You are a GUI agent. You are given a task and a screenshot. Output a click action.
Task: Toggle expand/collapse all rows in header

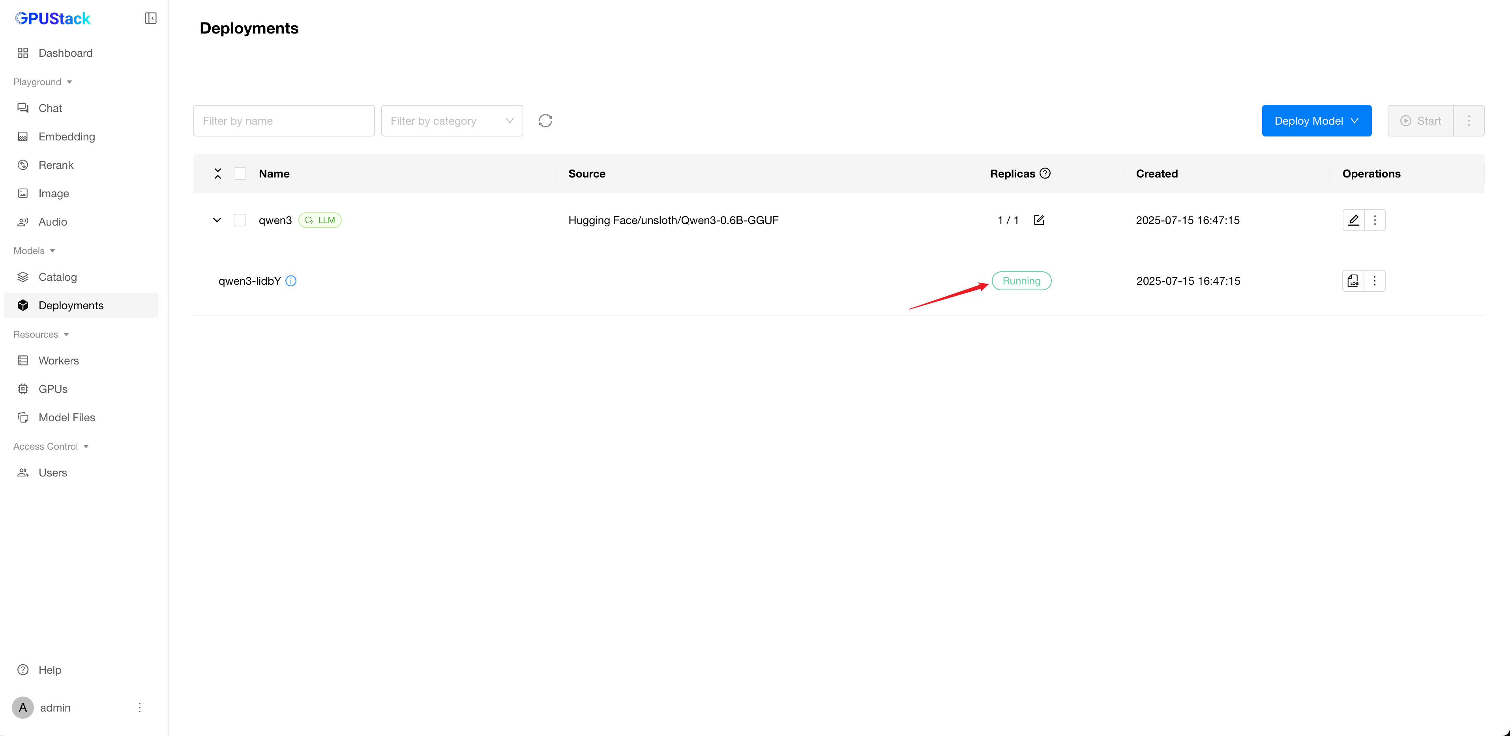[x=217, y=174]
